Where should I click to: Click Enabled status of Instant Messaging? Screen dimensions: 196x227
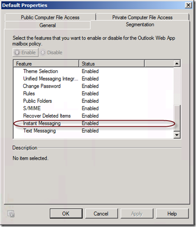[x=90, y=123]
